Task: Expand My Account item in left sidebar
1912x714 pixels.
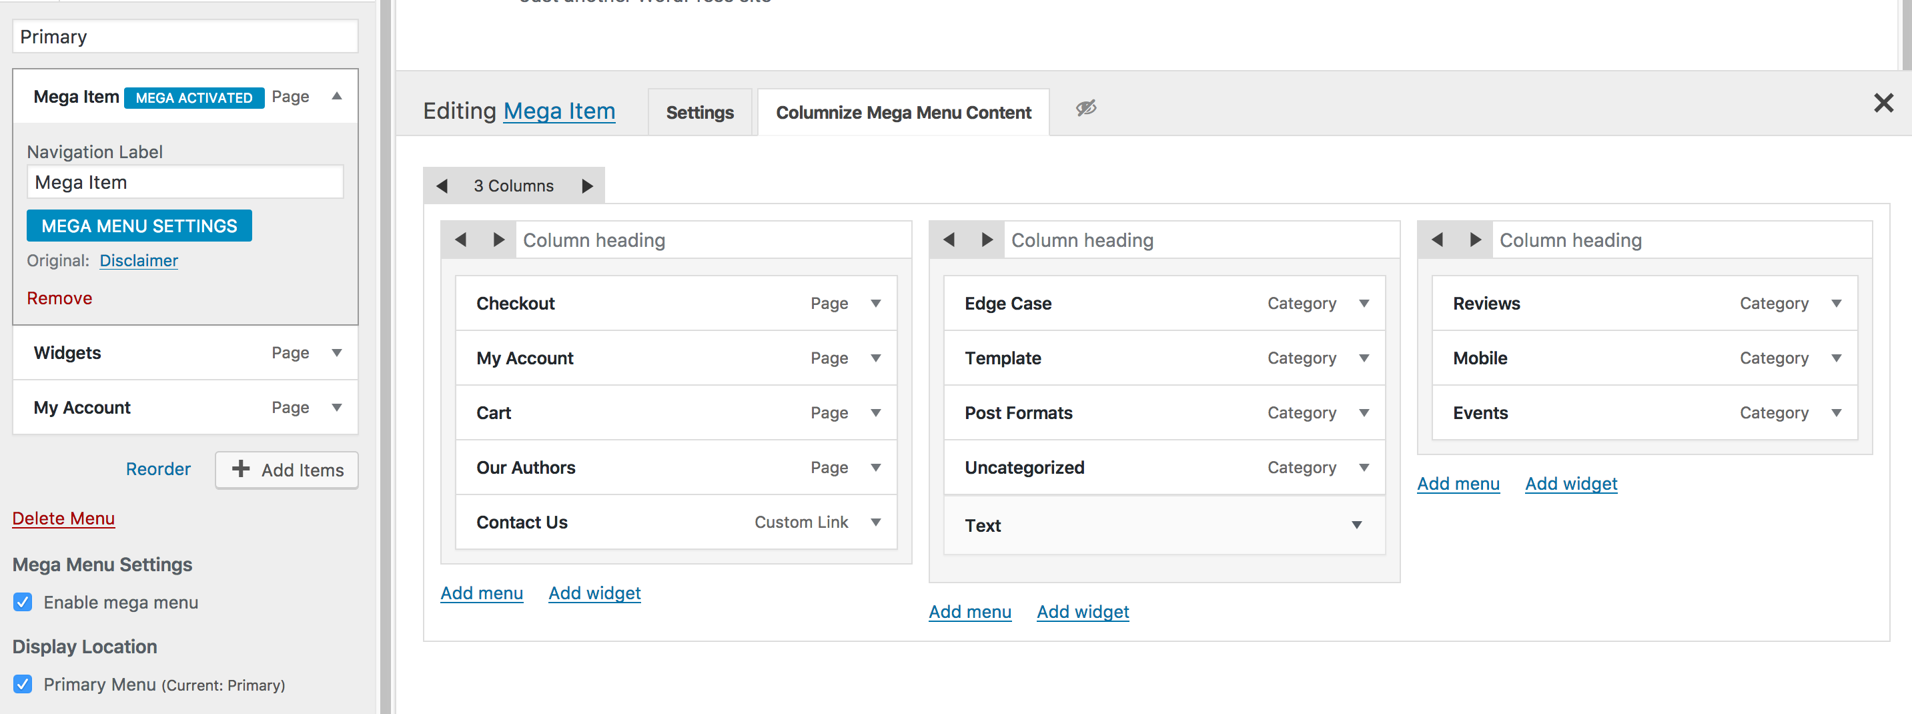Action: click(x=337, y=408)
